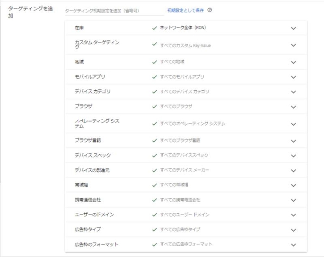This screenshot has width=324, height=257.
Task: Expand the デバイス カテゴリ chevron
Action: click(x=294, y=92)
